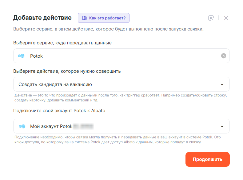Click the book icon beside 'Как это работает?'
This screenshot has height=180, width=243.
coord(84,18)
